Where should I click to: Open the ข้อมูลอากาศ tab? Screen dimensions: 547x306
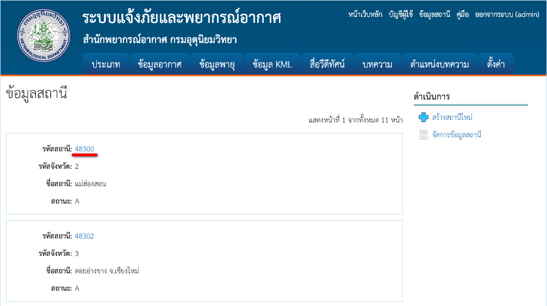(x=160, y=64)
